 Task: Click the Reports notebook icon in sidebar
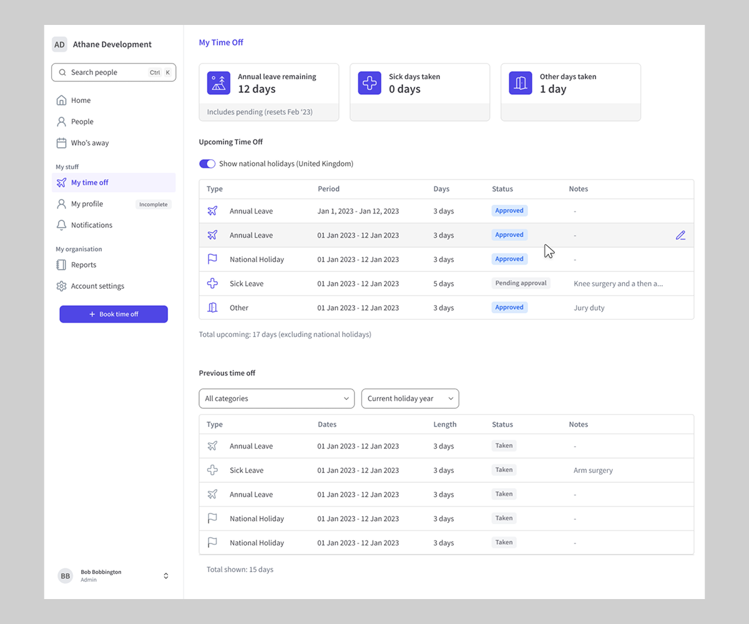pos(61,265)
